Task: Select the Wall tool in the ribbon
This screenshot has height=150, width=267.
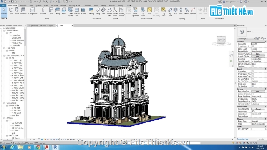Action: pyautogui.click(x=11, y=11)
